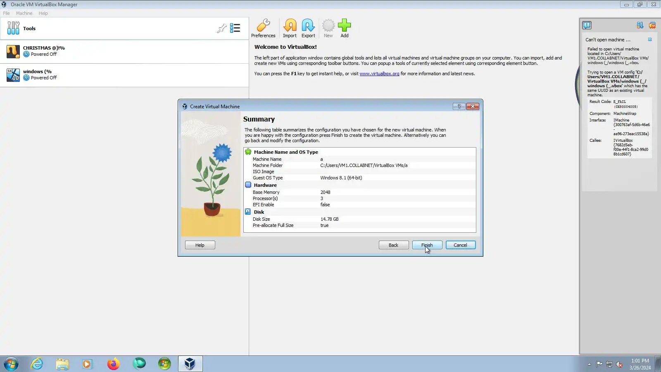This screenshot has width=661, height=372.
Task: Click the New machine toolbar icon
Action: point(328,29)
